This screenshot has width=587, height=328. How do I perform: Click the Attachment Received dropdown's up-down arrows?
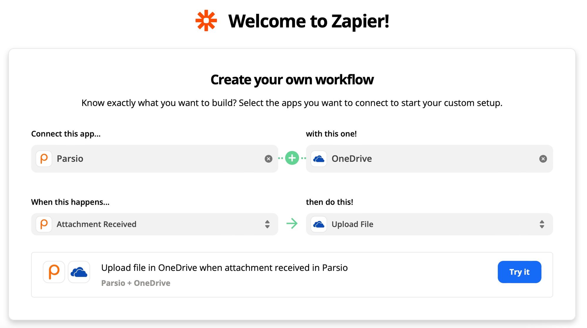coord(267,224)
